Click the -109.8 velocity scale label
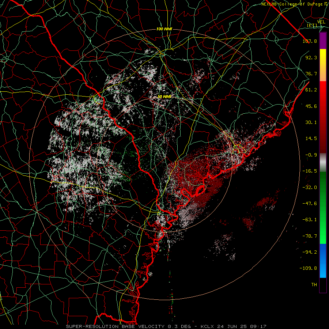 (x=308, y=268)
